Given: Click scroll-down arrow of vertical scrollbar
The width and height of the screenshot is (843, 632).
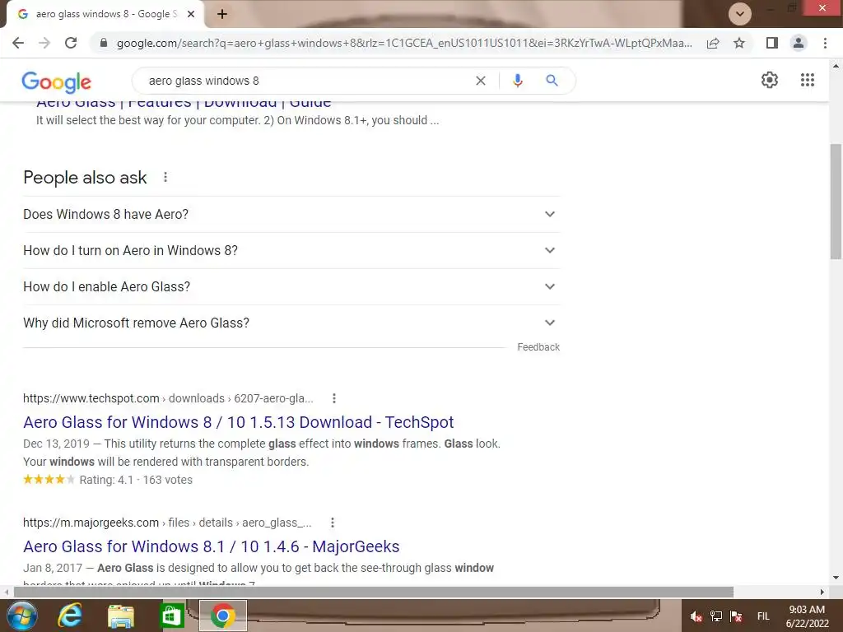Looking at the screenshot, I should (836, 579).
